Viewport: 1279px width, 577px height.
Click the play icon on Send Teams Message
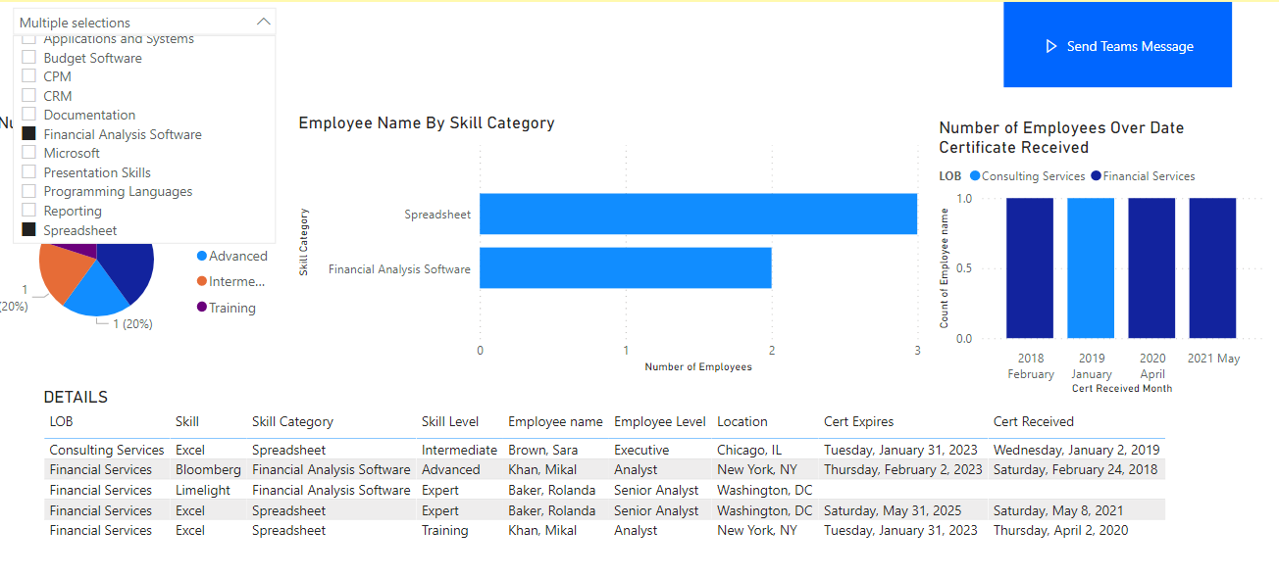[1050, 46]
